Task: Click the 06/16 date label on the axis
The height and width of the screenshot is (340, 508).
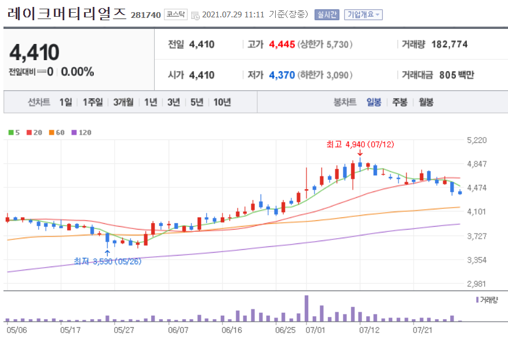Action: tap(232, 330)
